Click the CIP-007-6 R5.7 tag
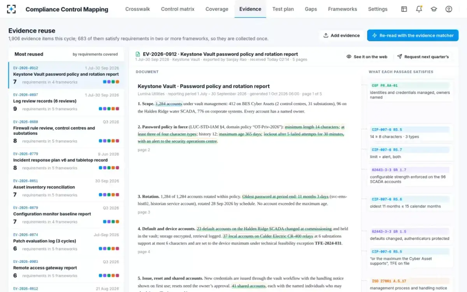 [409, 150]
